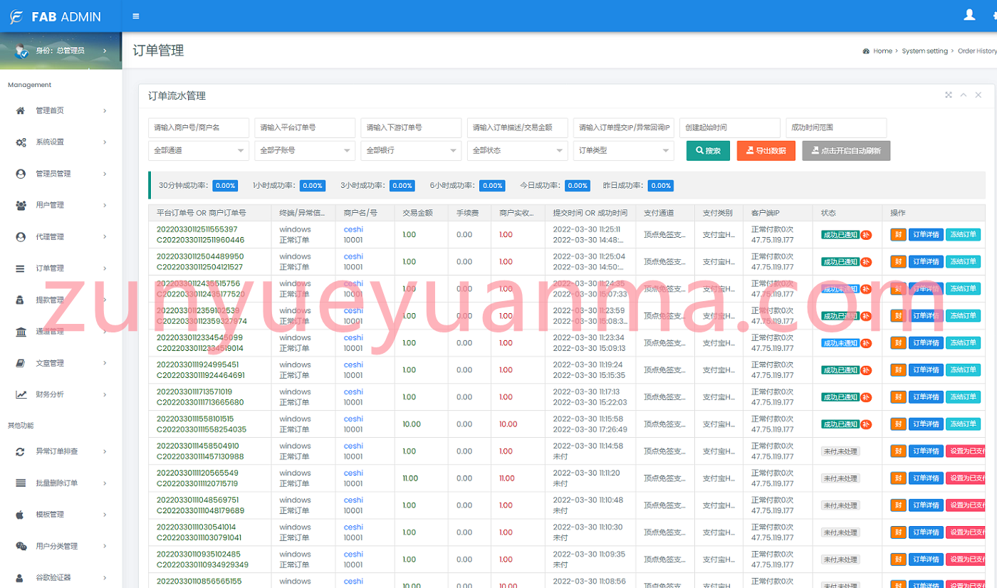
Task: Click 封 button for order 20220330111048569751
Action: (898, 505)
